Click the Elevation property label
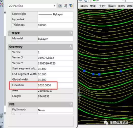The height and width of the screenshot is (128, 134). tap(18, 85)
